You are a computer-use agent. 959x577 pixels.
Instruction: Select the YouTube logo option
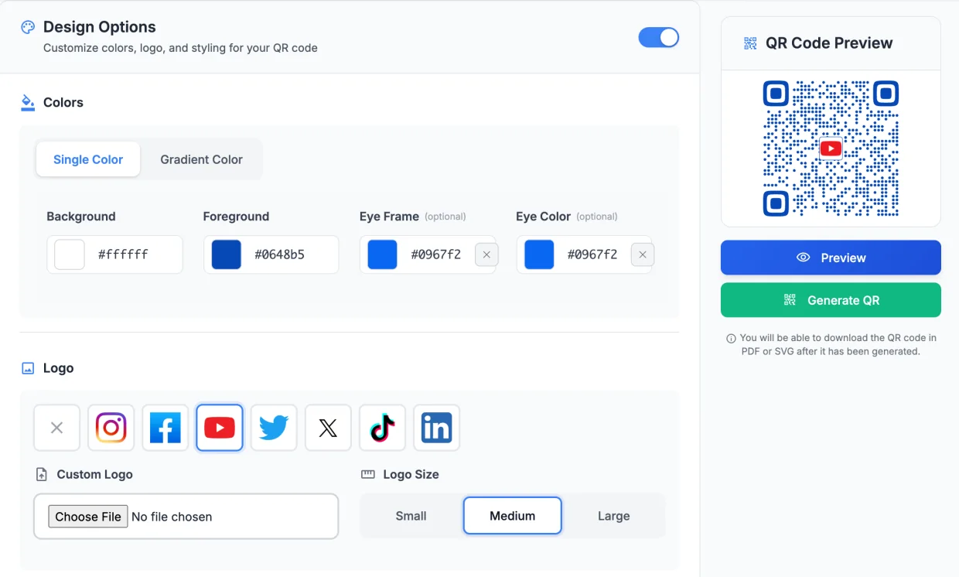pos(220,428)
